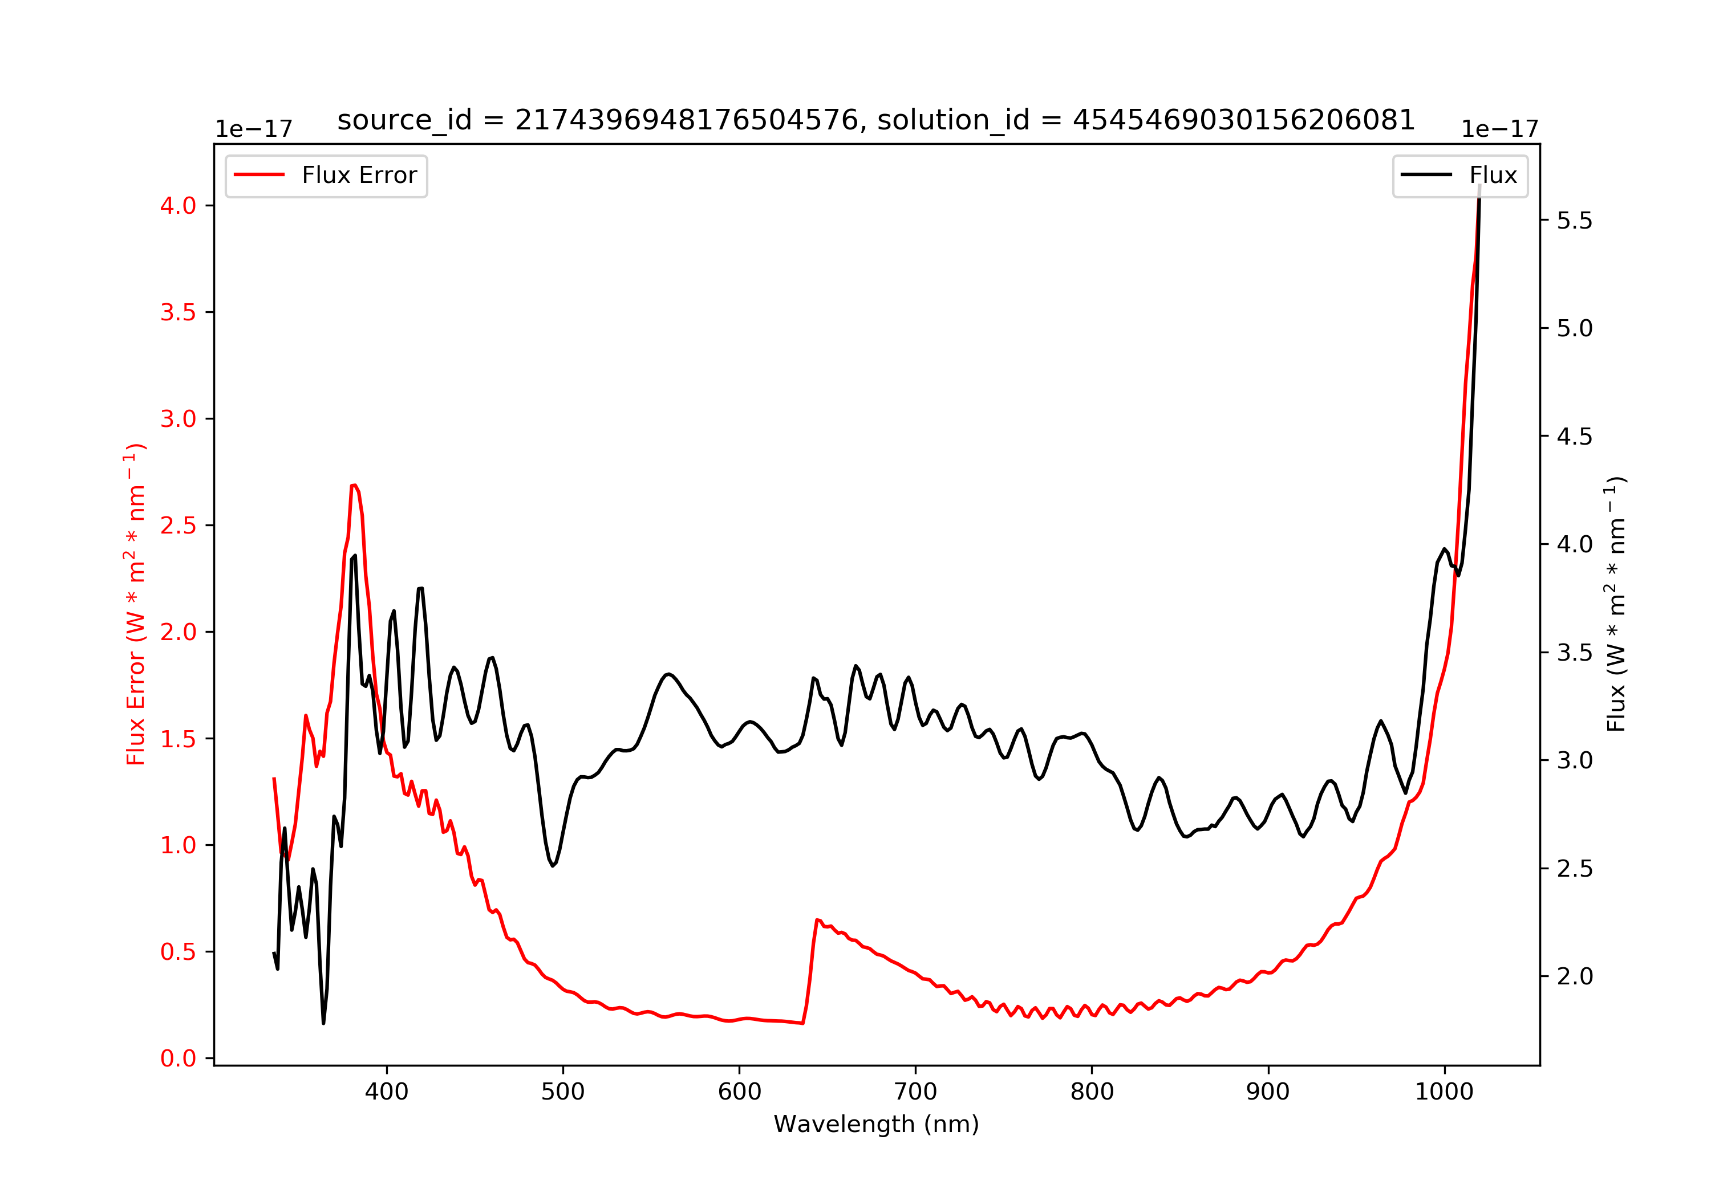The height and width of the screenshot is (1197, 1711).
Task: Click the 5.5 tick on right axis
Action: (x=1575, y=221)
